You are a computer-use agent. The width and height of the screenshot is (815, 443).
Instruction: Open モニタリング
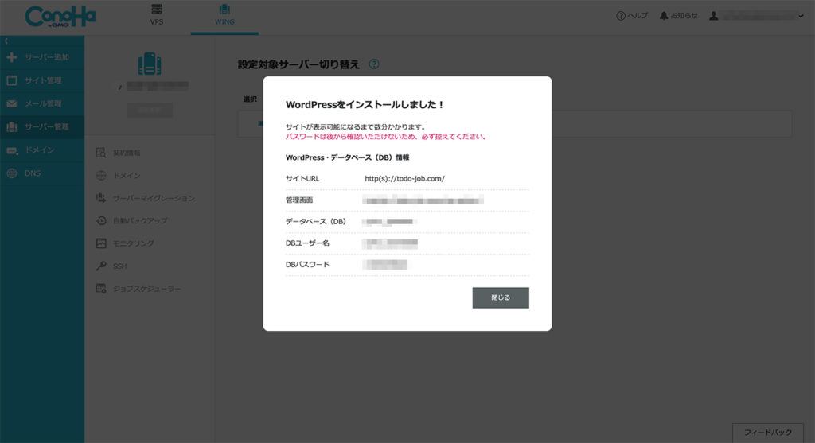pos(134,243)
